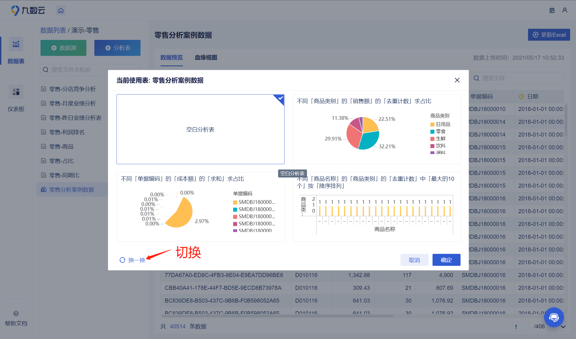The width and height of the screenshot is (576, 339).
Task: Select the 数据表 sidebar icon
Action: pyautogui.click(x=16, y=44)
